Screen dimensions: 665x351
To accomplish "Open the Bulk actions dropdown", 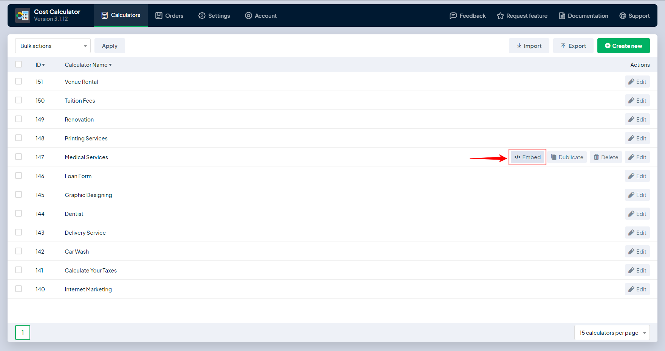I will click(53, 46).
